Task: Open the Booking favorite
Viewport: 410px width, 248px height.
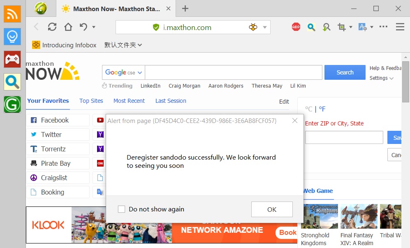Action: 58,192
